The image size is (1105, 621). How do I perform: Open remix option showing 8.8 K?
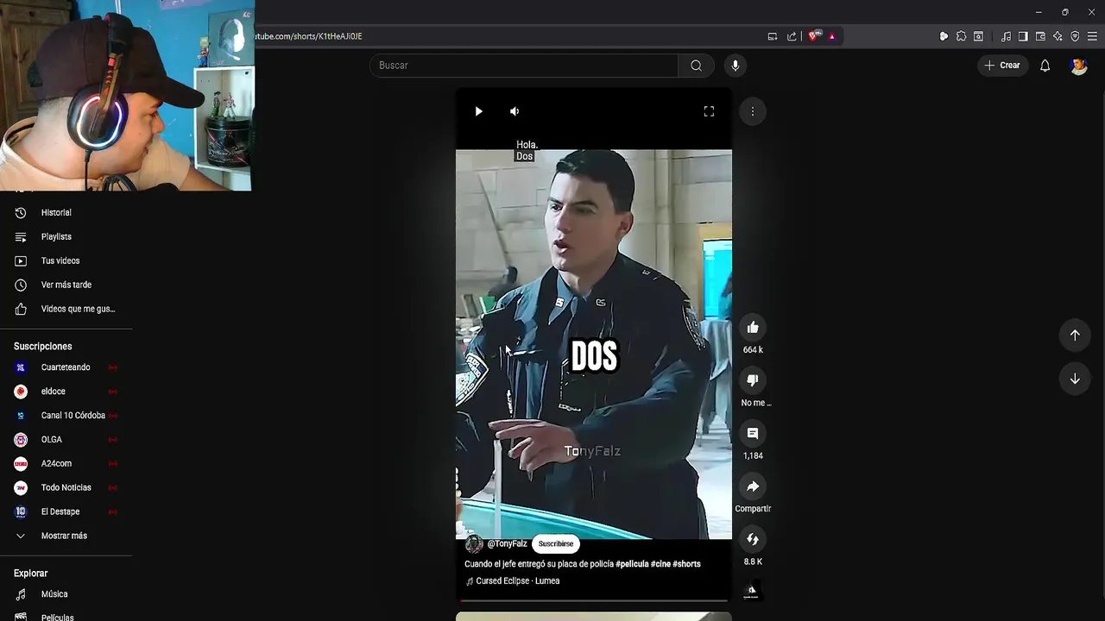tap(753, 540)
